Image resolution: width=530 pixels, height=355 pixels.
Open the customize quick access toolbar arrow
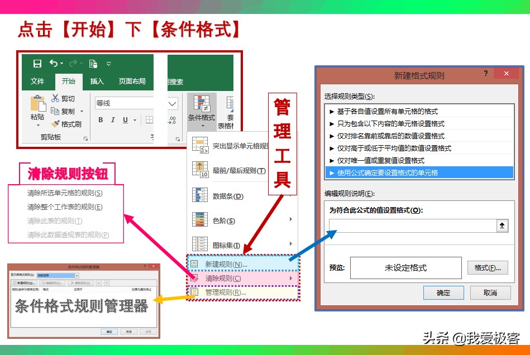tap(108, 63)
